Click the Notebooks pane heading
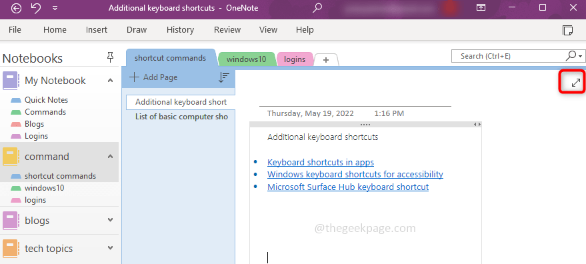 [33, 59]
